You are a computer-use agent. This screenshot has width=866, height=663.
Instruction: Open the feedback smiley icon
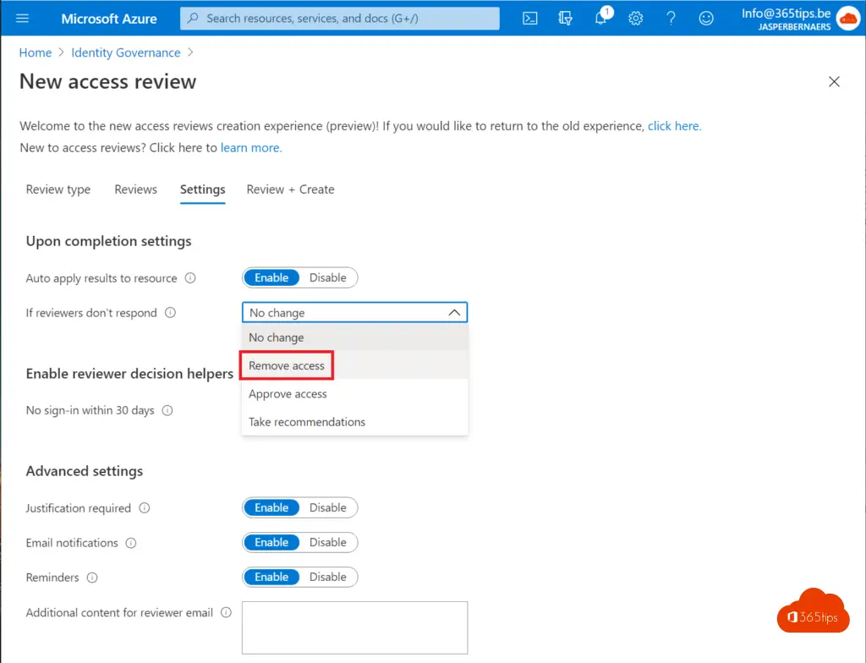coord(706,19)
